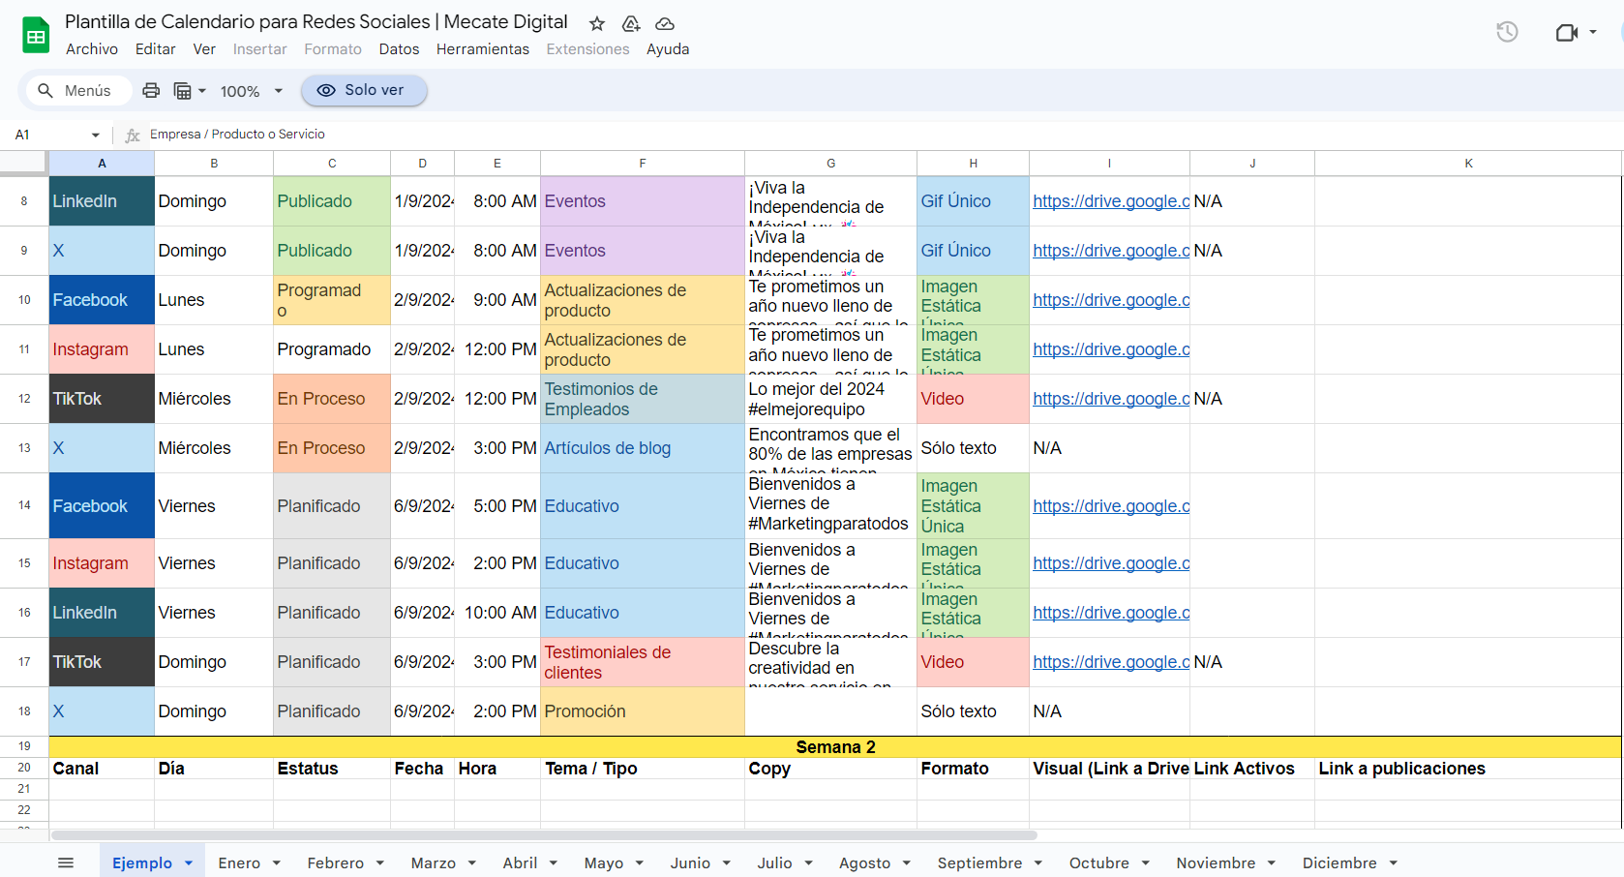Open the Name Box A1 dropdown arrow
The height and width of the screenshot is (877, 1624).
click(x=96, y=135)
